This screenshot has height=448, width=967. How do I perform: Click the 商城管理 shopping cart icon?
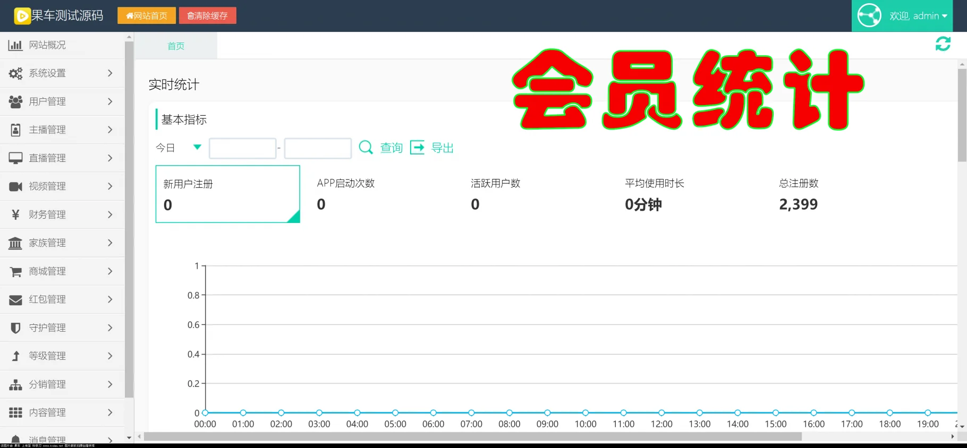tap(15, 271)
